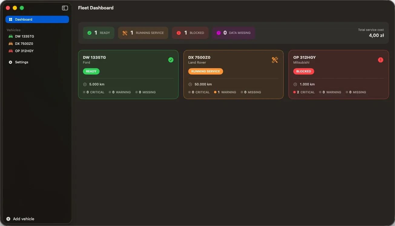This screenshot has height=226, width=395.
Task: Click green check icon on Ford card
Action: click(171, 60)
